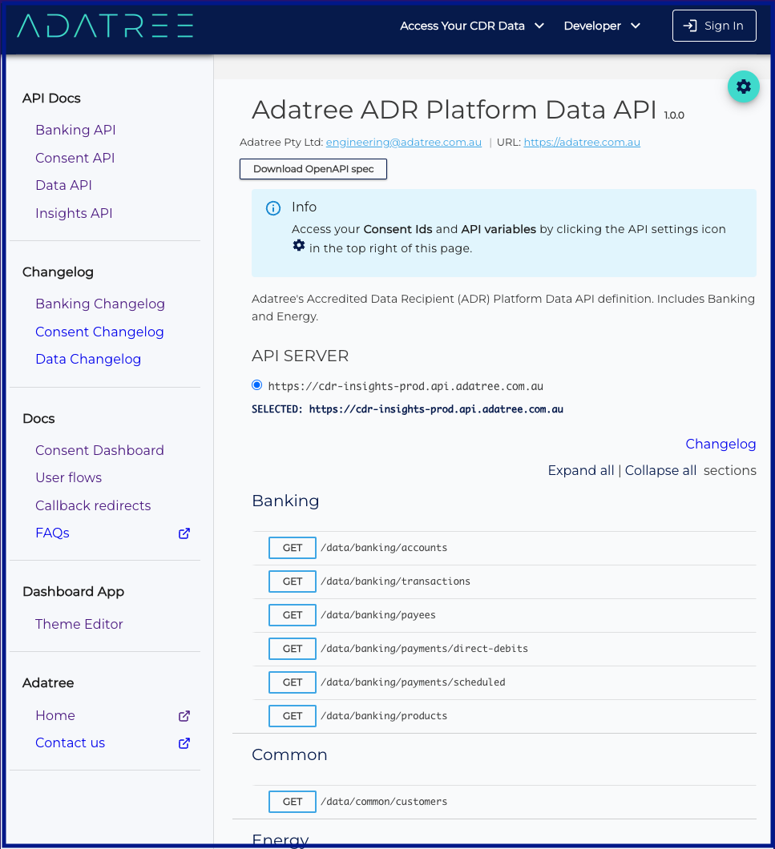Download the OpenAPI spec
This screenshot has width=775, height=849.
click(313, 169)
